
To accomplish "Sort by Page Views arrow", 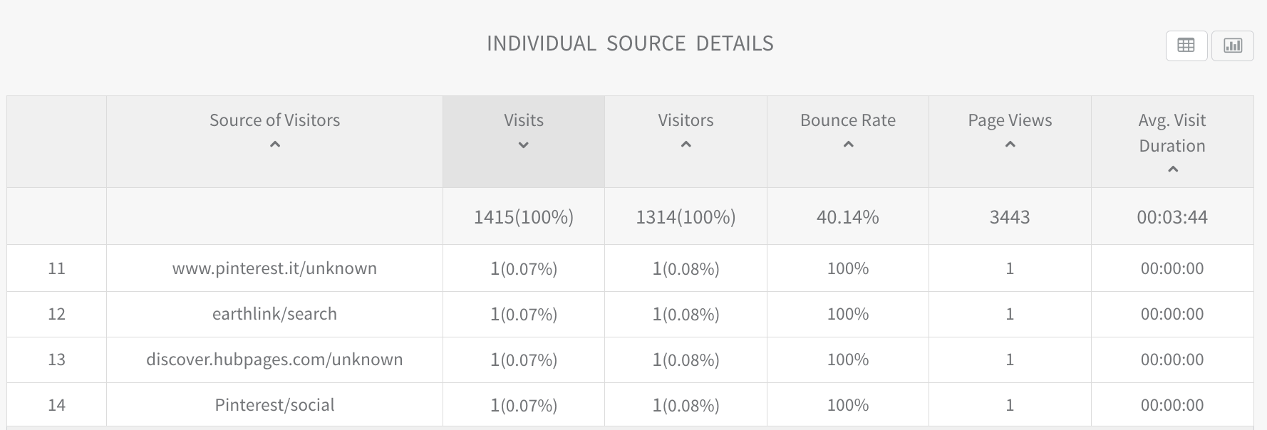I will [1010, 145].
